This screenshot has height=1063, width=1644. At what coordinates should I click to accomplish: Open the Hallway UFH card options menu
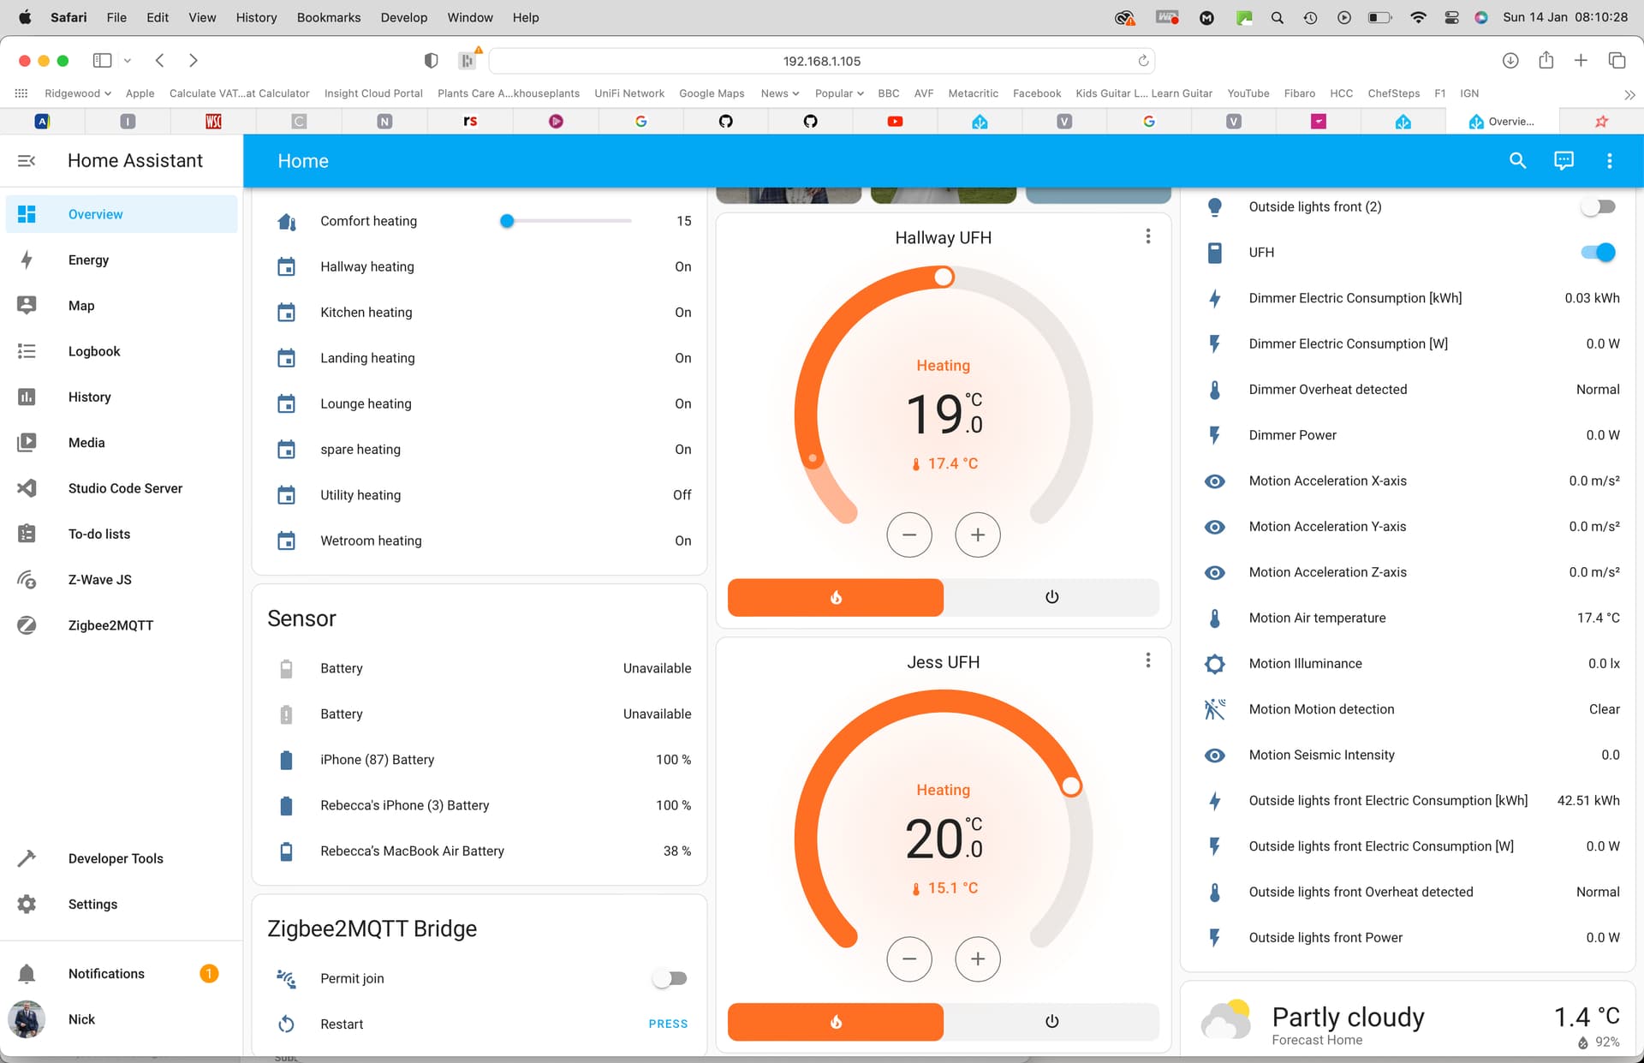point(1148,236)
